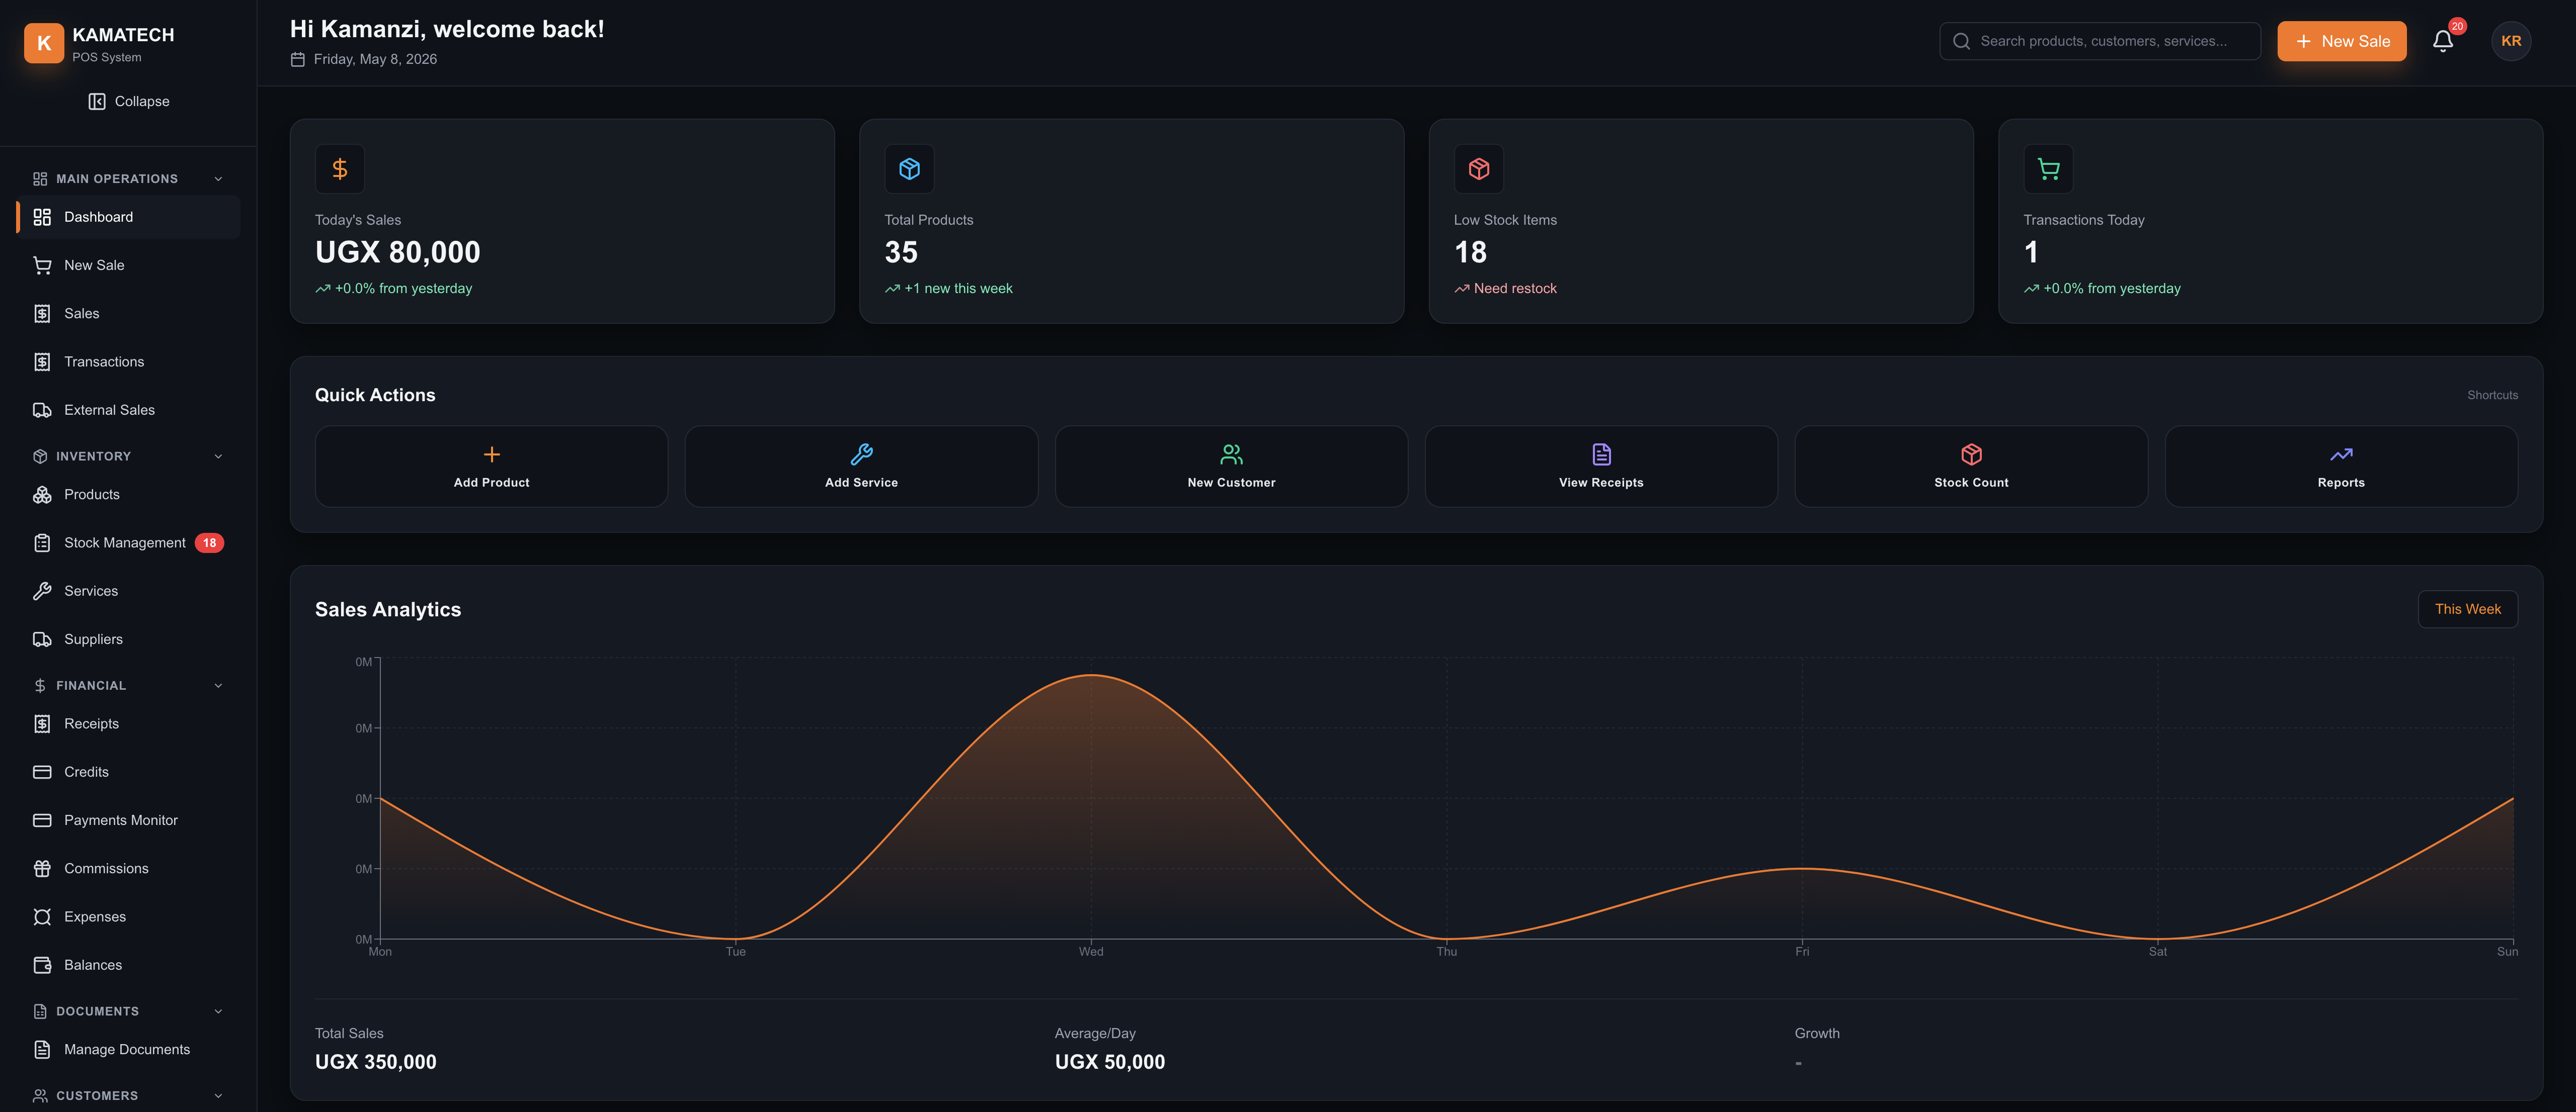Click the Credits card icon
2576x1112 pixels.
click(x=42, y=772)
